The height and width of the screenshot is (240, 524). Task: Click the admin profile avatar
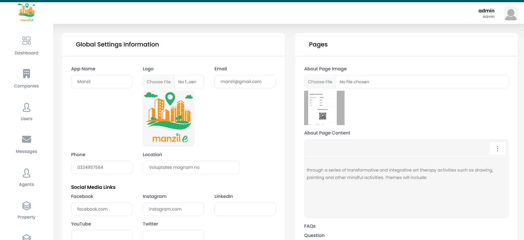point(511,13)
